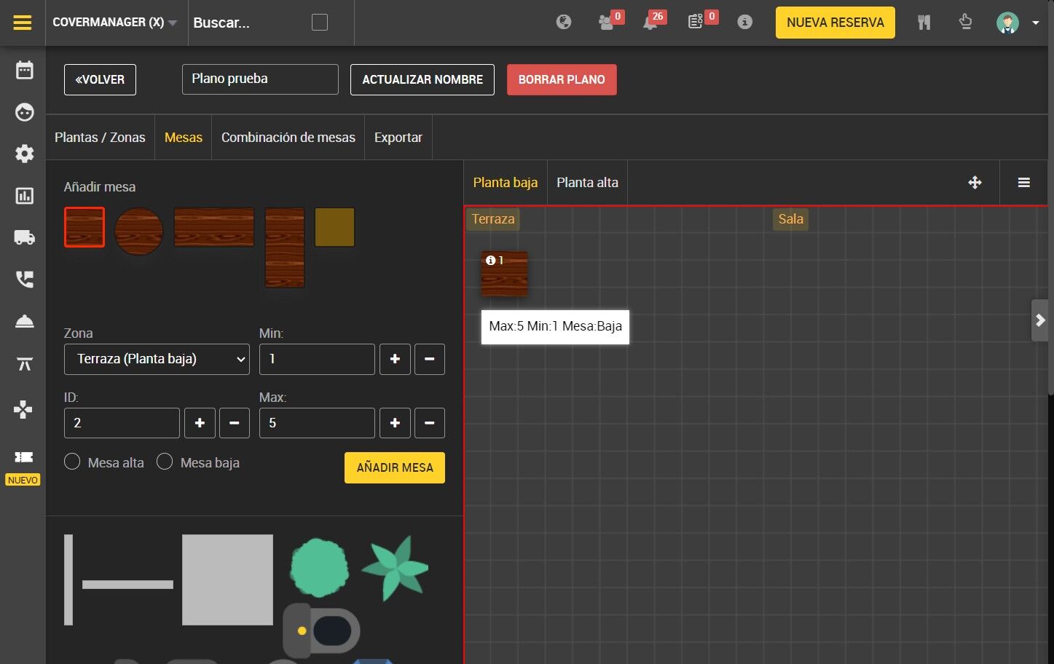
Task: Open the calendar view in sidebar
Action: (x=24, y=71)
